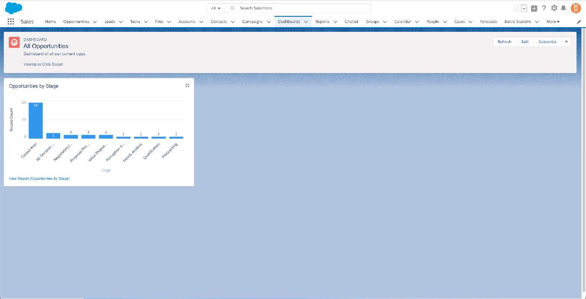
Task: Click the Closed Won bar in chart
Action: coord(36,120)
